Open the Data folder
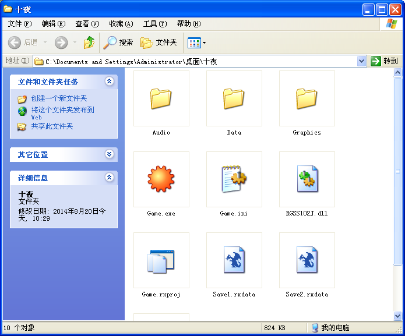Screen dimensions: 405x336 234,98
